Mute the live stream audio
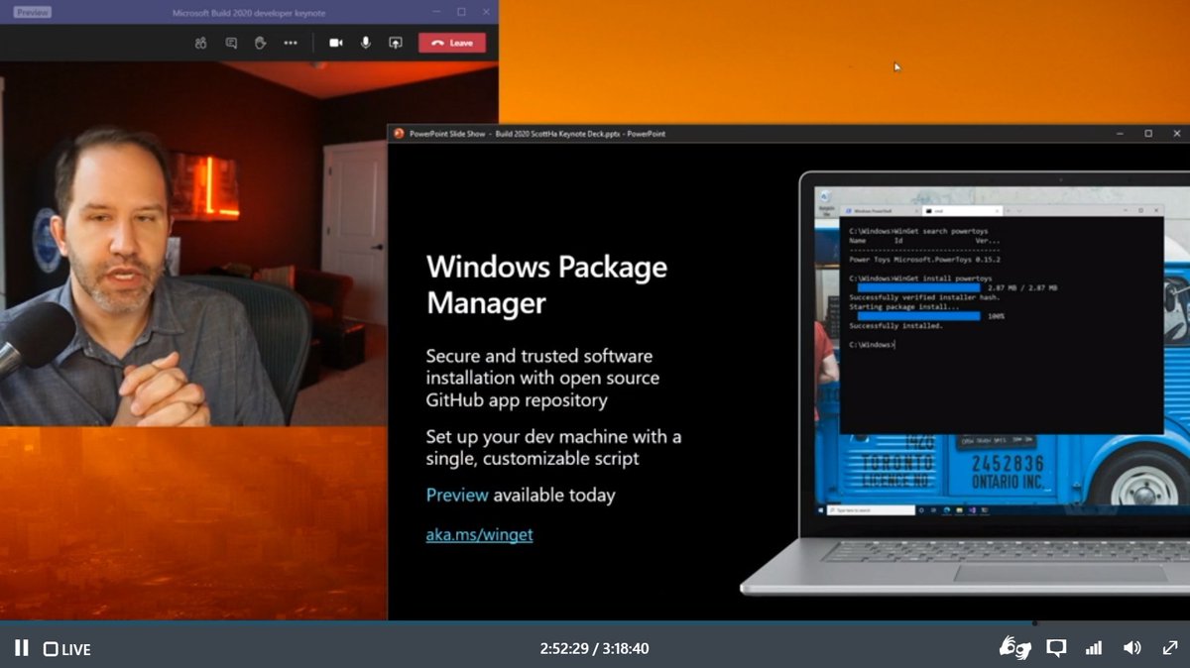The width and height of the screenshot is (1190, 668). [x=1131, y=649]
